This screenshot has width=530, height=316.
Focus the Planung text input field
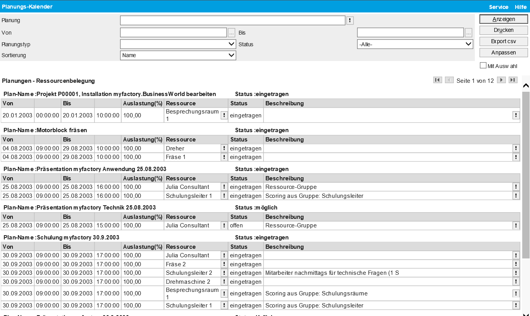(232, 21)
